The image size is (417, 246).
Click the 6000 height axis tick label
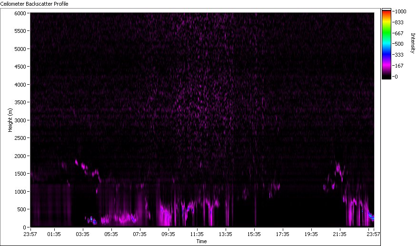[20, 13]
